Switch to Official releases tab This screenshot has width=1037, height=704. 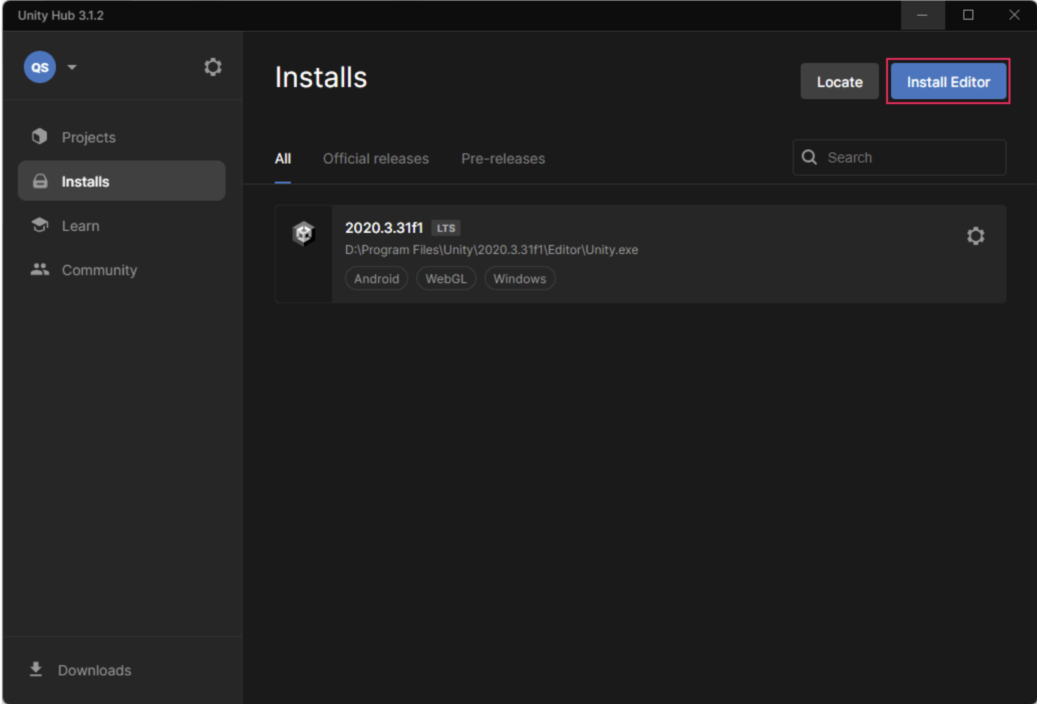pos(375,159)
